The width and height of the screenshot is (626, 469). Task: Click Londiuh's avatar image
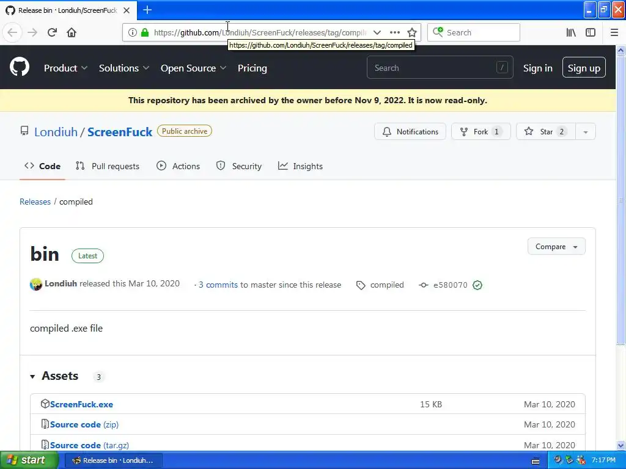click(x=36, y=285)
